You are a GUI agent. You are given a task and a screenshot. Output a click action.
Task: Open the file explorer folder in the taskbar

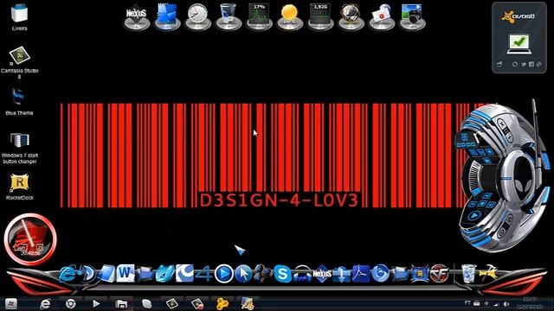coord(121,303)
